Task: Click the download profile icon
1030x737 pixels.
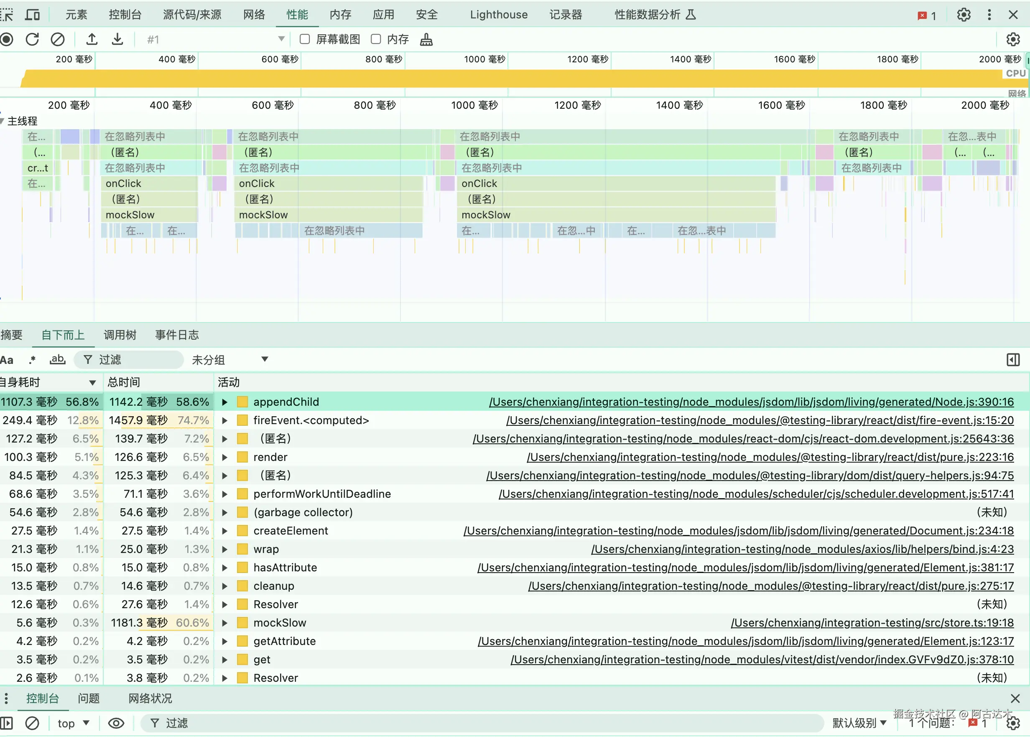Action: coord(117,39)
